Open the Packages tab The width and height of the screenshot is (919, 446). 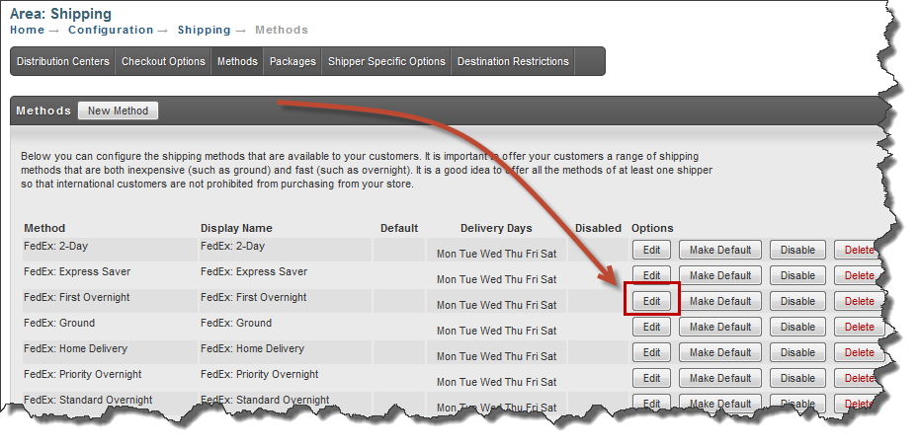pyautogui.click(x=292, y=61)
